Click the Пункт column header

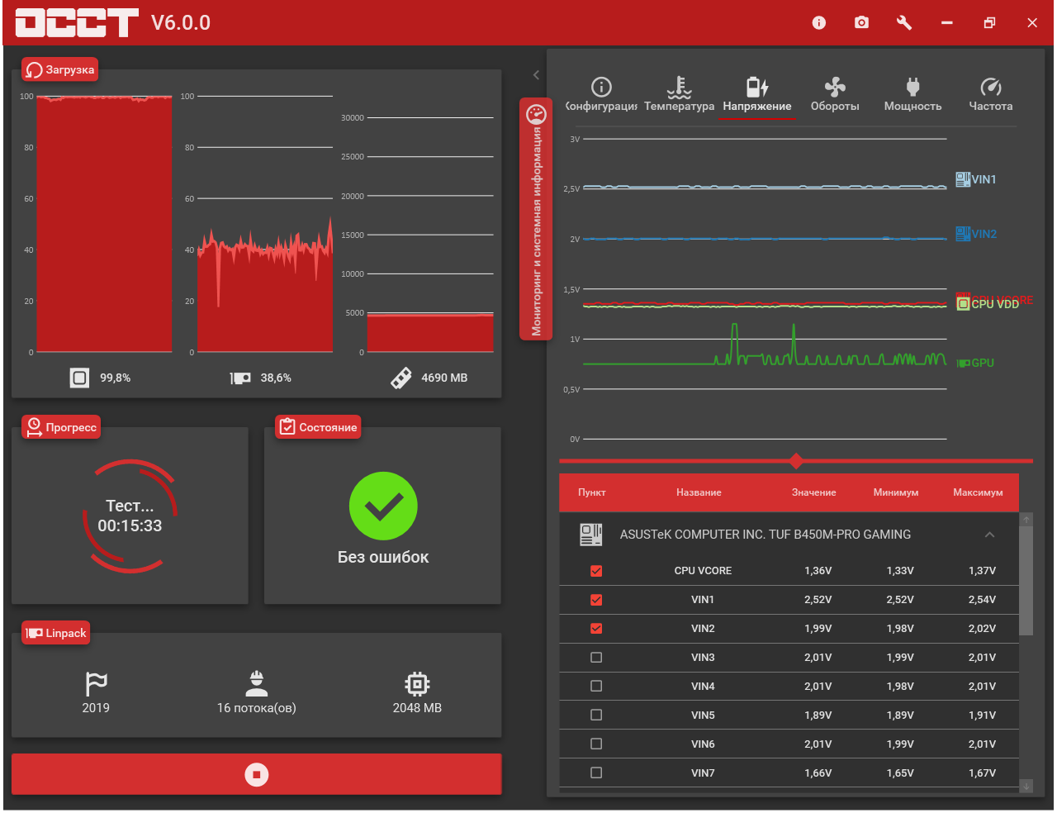[x=592, y=492]
